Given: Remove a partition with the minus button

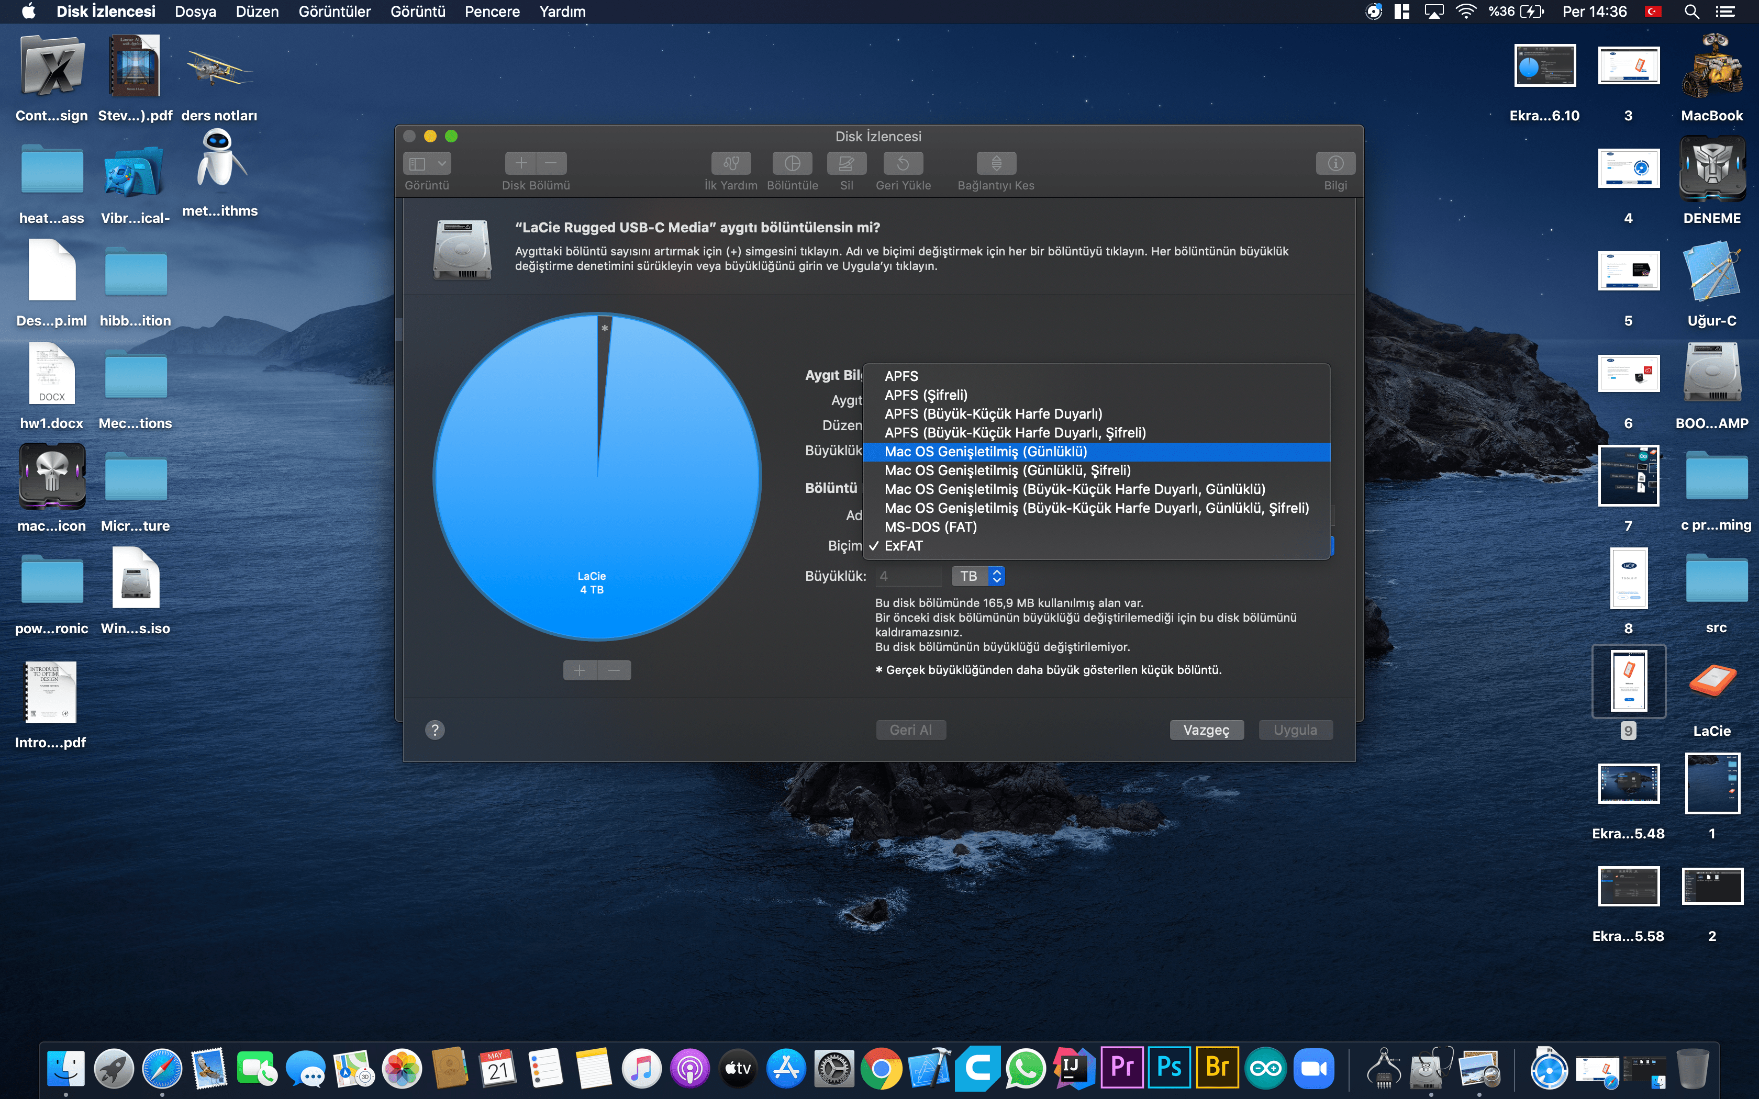Looking at the screenshot, I should point(614,669).
